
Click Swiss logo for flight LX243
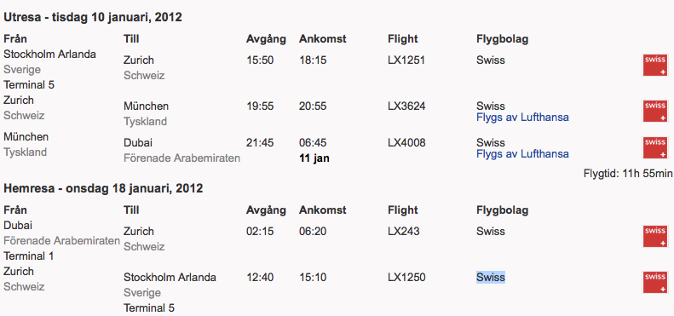coord(655,237)
